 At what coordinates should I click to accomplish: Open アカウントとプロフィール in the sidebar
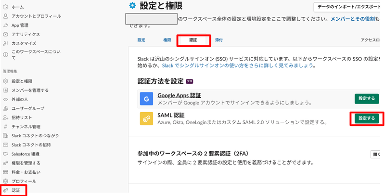[37, 16]
